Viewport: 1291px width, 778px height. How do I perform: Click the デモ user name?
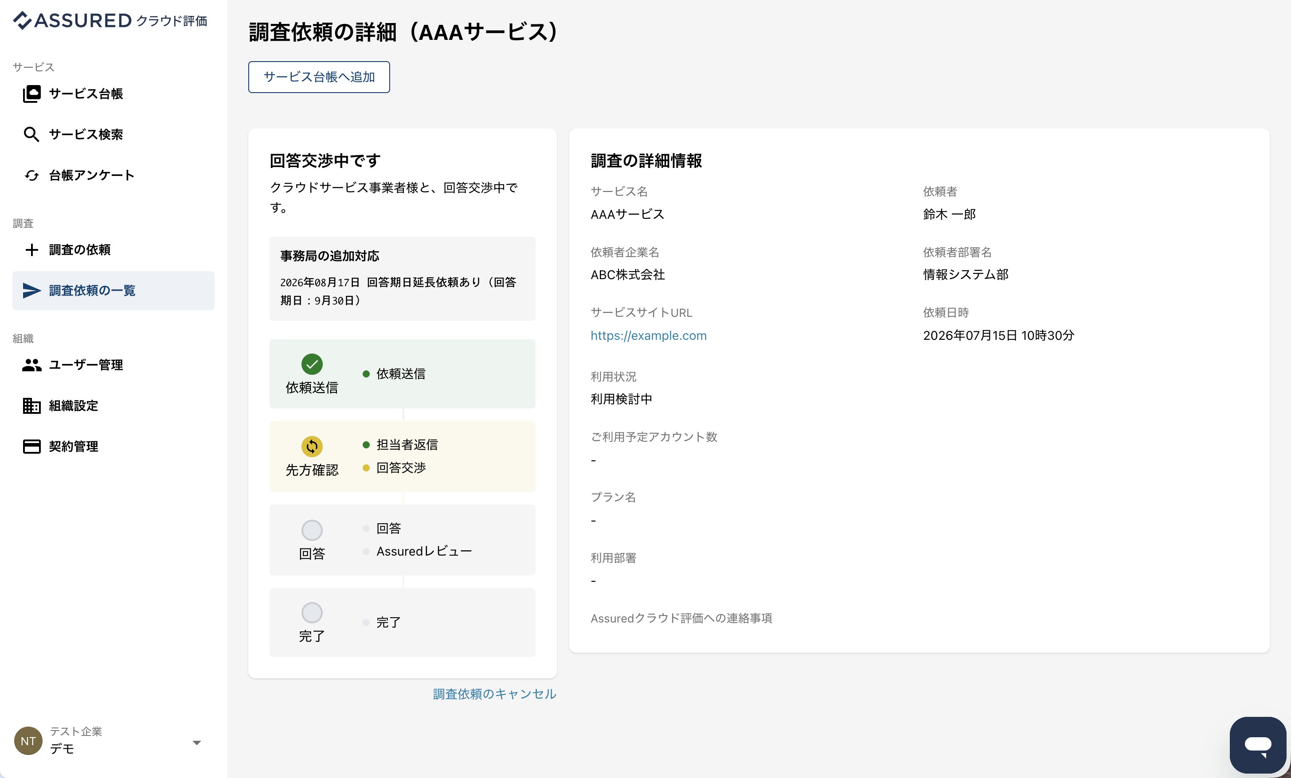tap(62, 749)
